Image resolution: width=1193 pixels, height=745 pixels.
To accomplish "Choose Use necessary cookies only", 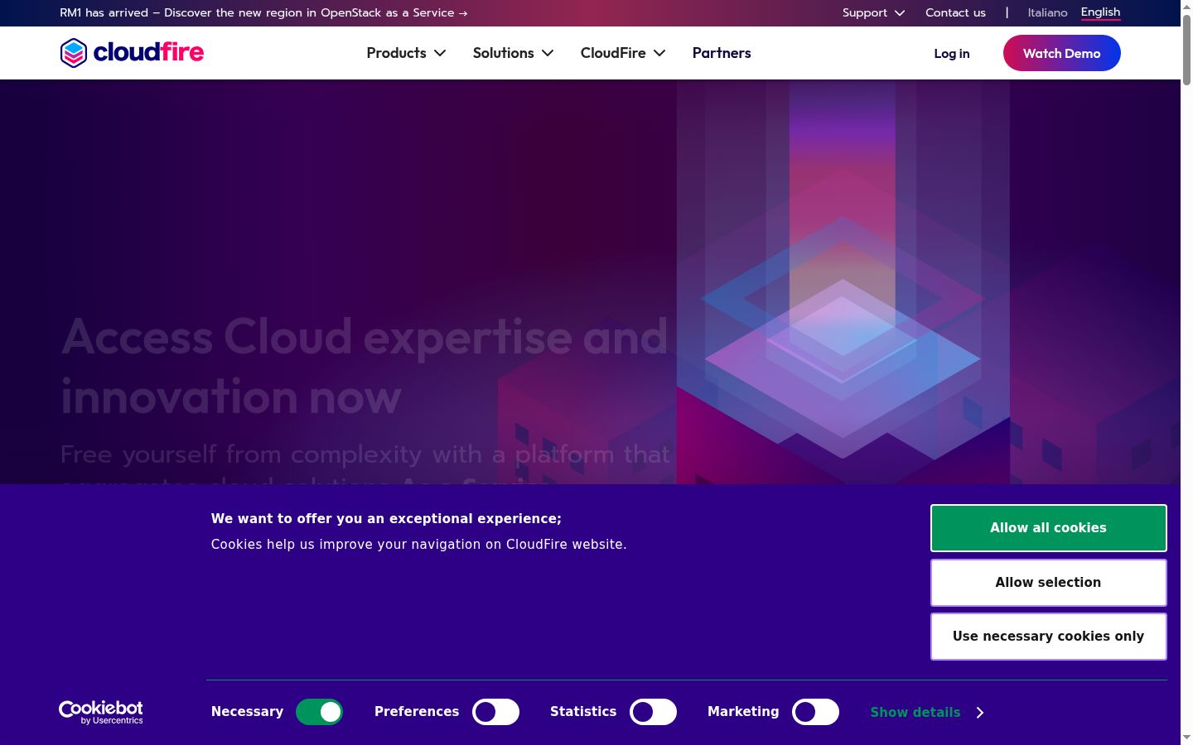I will pyautogui.click(x=1048, y=637).
